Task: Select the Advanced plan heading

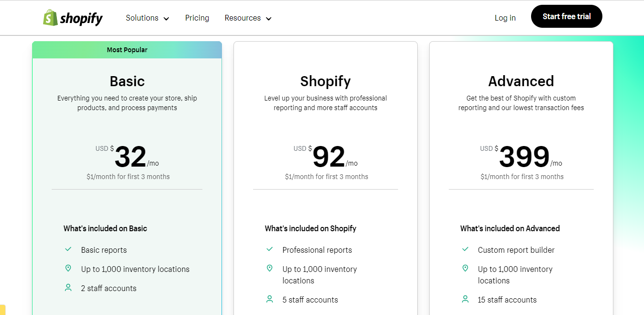Action: [521, 81]
